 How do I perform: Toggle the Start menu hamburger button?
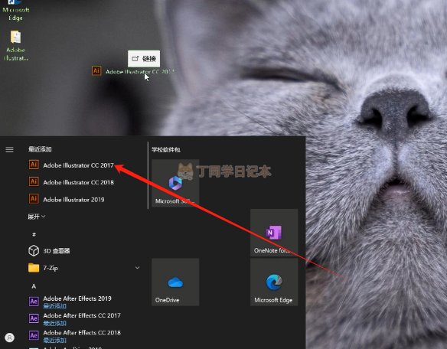9,149
